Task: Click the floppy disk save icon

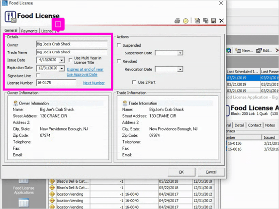Action: [213, 21]
